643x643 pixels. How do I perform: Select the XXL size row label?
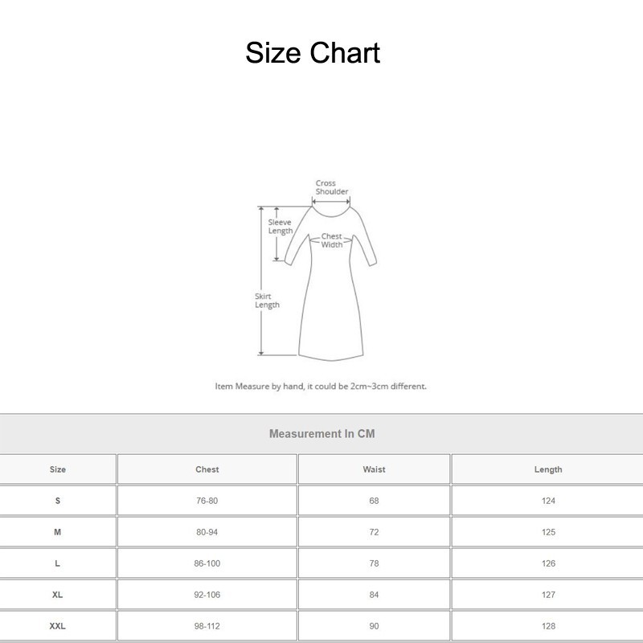58,626
